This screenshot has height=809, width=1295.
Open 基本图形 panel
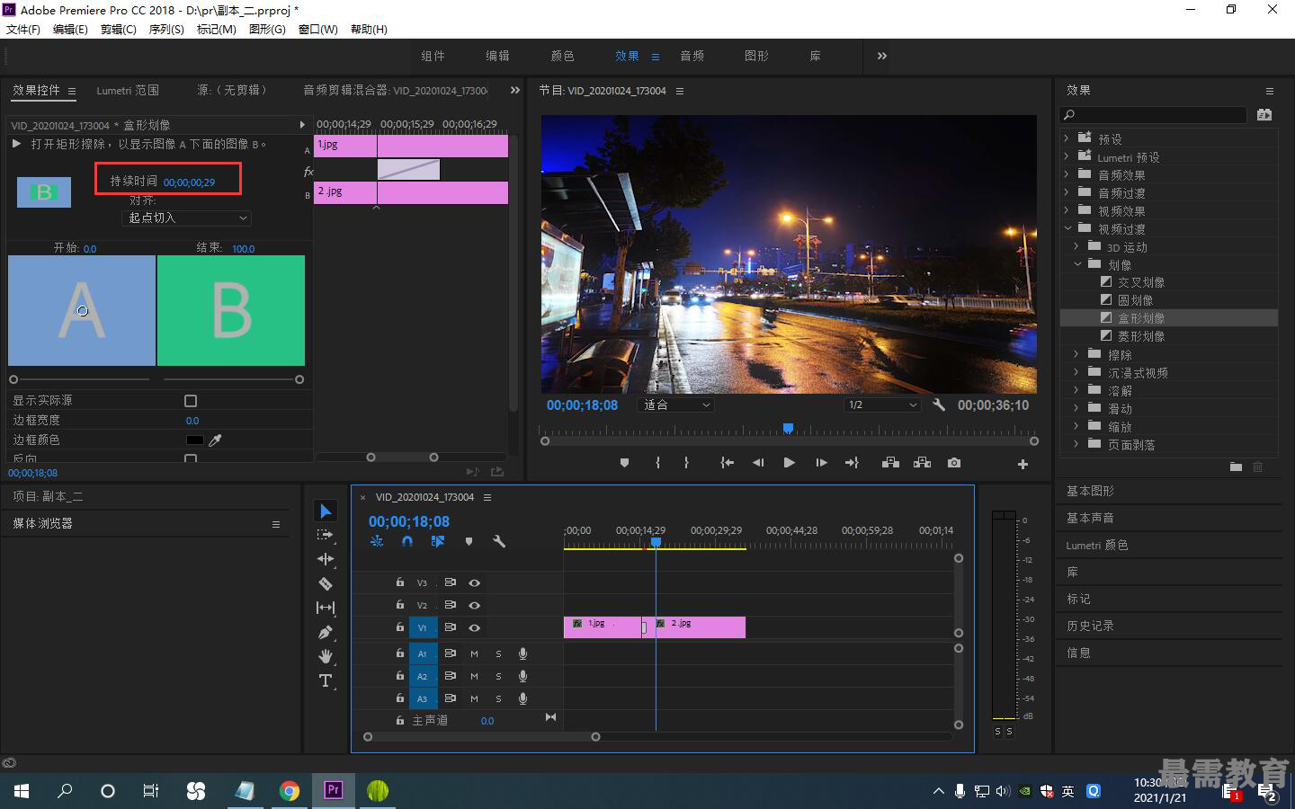[x=1090, y=491]
